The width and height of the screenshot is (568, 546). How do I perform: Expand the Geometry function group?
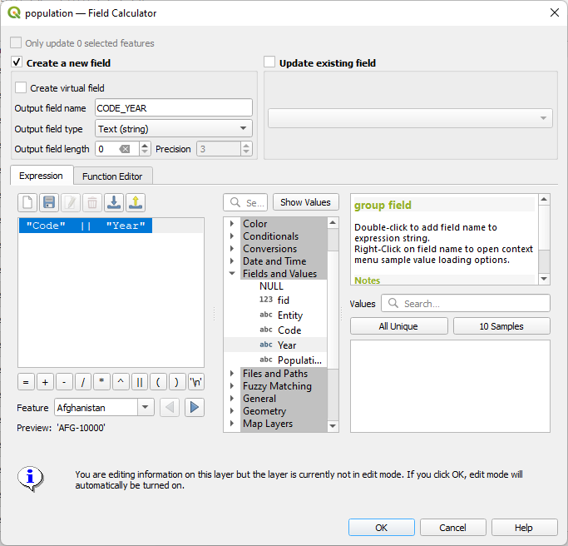coord(232,411)
